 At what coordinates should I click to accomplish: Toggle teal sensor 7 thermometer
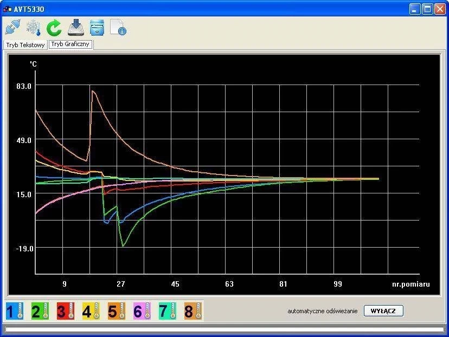click(168, 311)
